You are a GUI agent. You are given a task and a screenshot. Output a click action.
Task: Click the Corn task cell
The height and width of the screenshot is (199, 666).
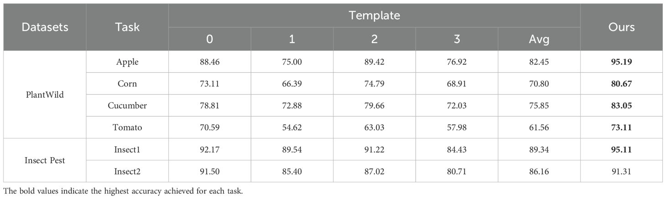[x=127, y=84]
